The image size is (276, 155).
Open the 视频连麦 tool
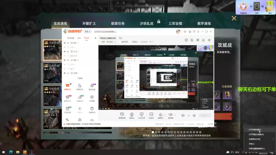tap(92, 87)
